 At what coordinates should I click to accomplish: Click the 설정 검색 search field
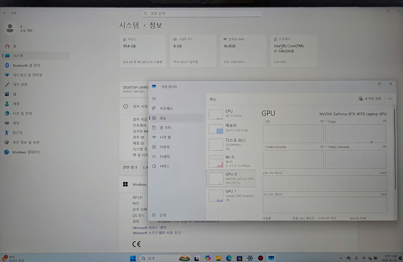tap(202, 13)
